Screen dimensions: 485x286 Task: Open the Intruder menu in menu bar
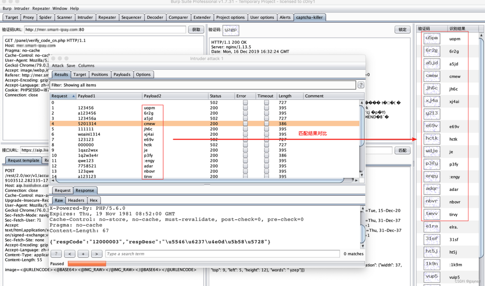click(22, 9)
